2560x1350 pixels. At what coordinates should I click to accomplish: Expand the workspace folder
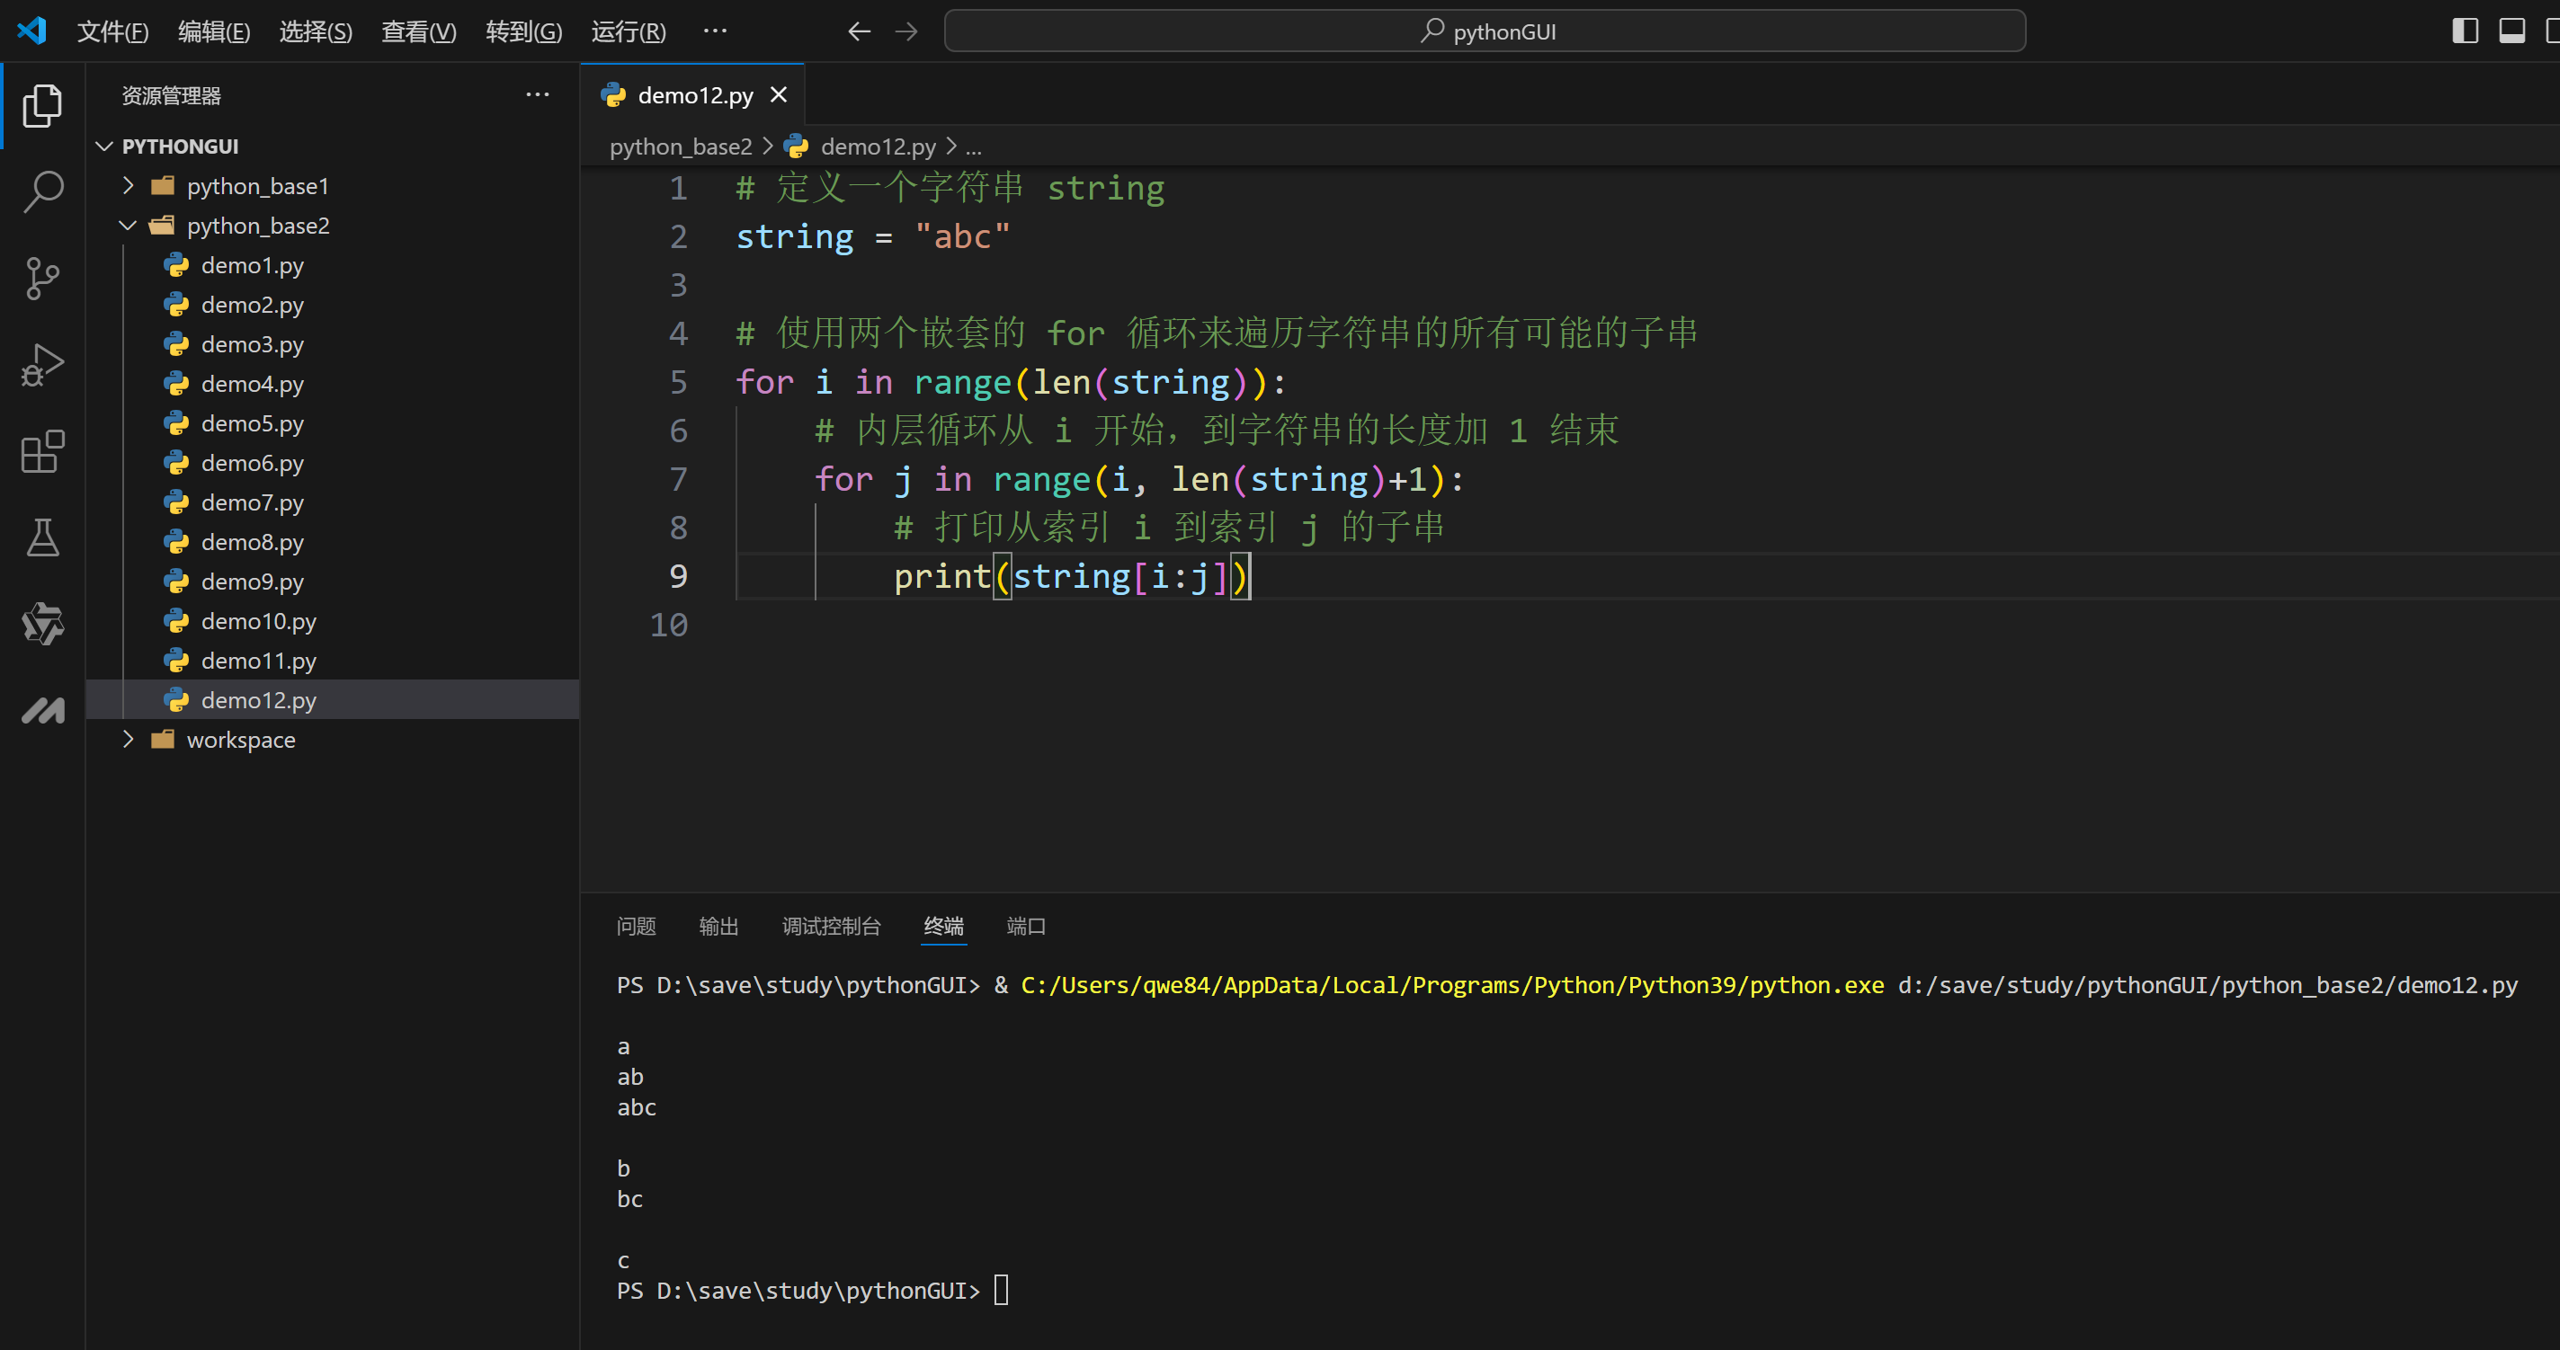(x=127, y=739)
